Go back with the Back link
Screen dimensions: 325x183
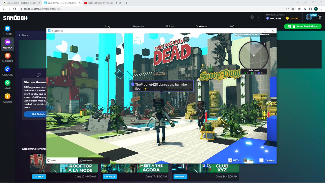(x=23, y=35)
